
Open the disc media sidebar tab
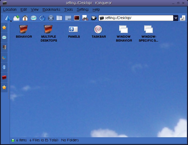(4, 37)
